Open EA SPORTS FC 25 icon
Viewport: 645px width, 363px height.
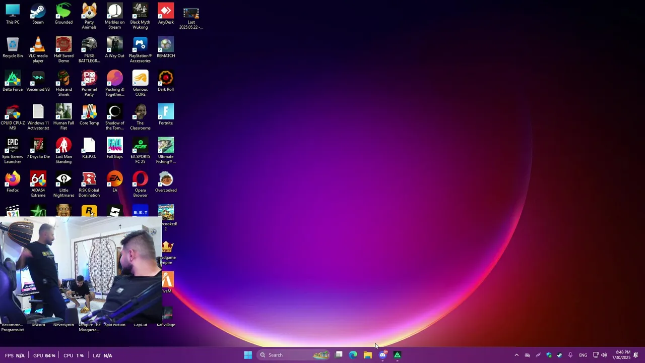140,151
